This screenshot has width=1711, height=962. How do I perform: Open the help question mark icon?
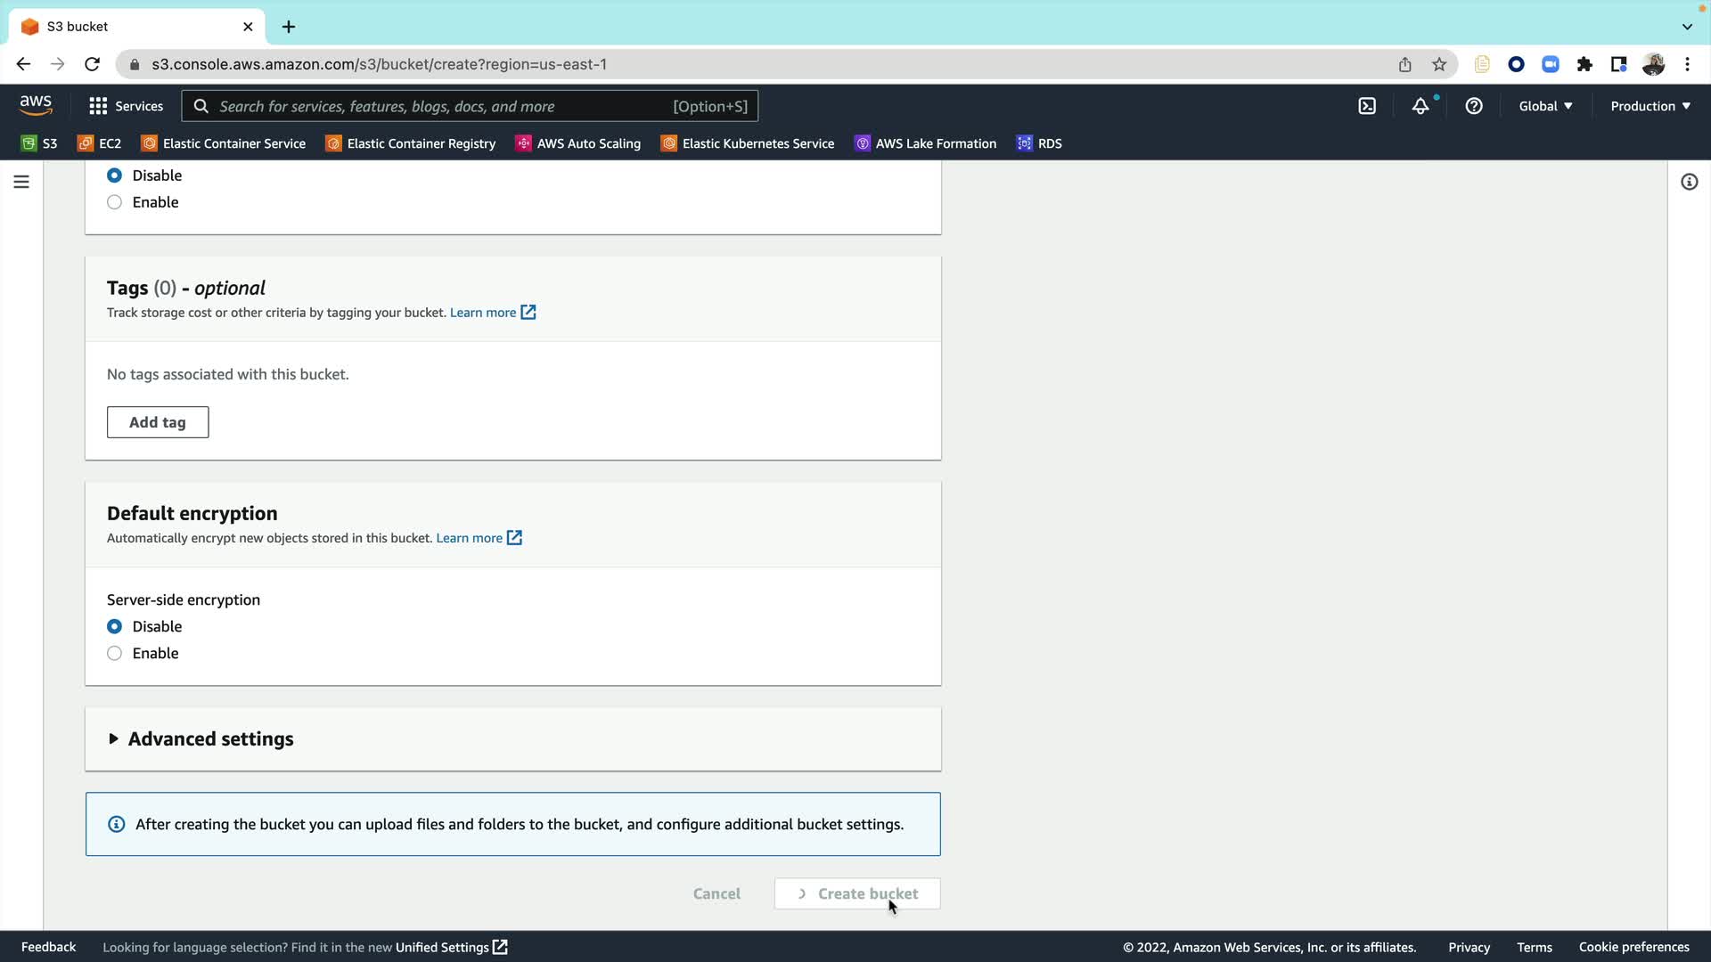1474,106
